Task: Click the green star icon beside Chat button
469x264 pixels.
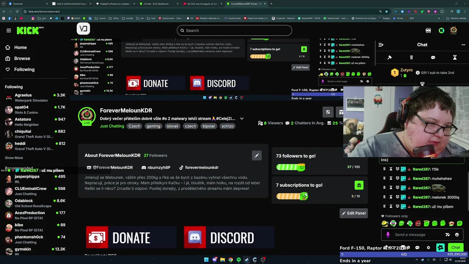Action: [440, 247]
